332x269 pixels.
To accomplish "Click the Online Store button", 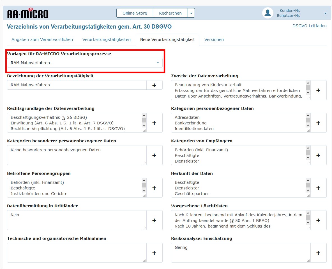I will pyautogui.click(x=135, y=13).
